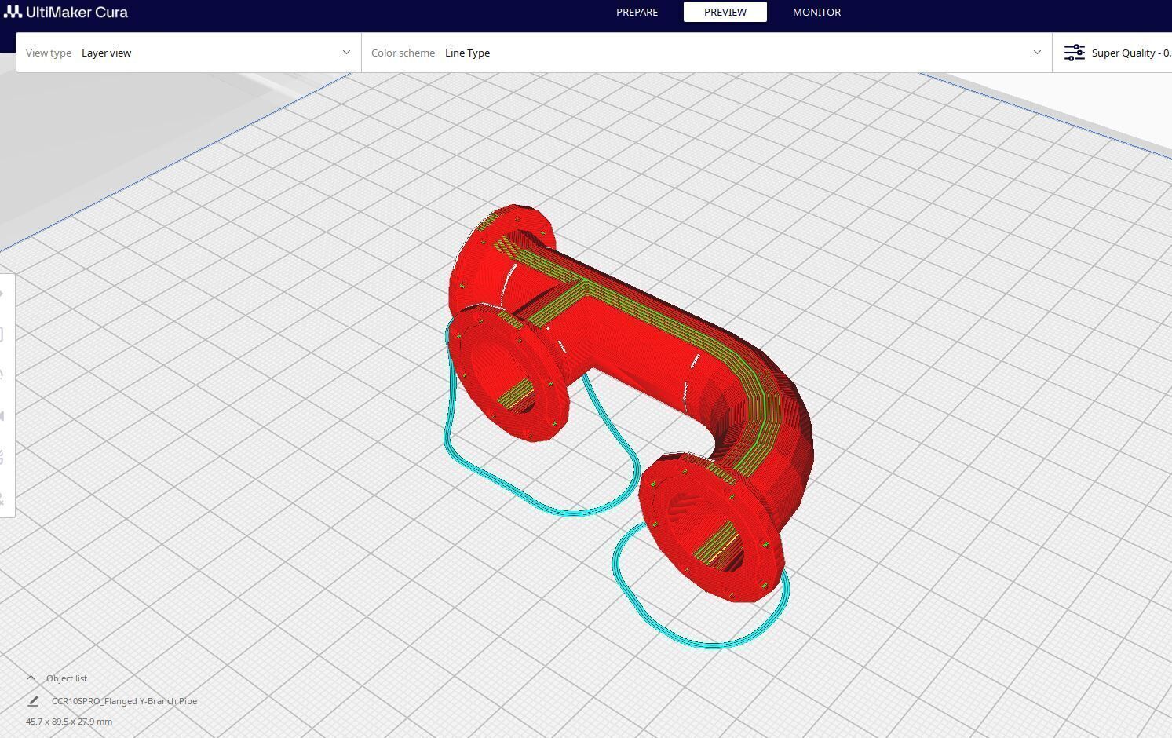Select CCR10SPRO_Flanged Y-Branch Pipe in object list
The width and height of the screenshot is (1172, 738).
tap(124, 701)
